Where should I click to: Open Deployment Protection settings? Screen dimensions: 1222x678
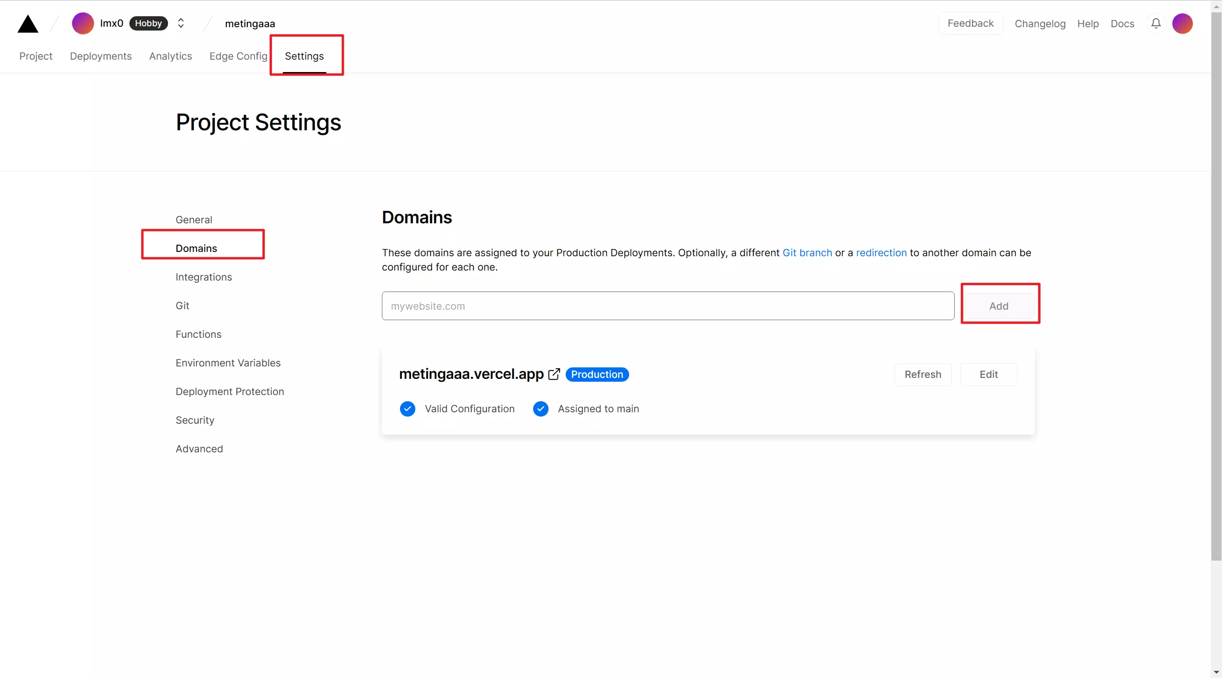(230, 392)
